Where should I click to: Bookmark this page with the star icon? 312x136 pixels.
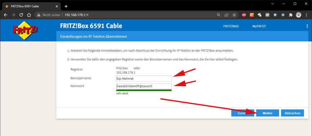coord(234,15)
